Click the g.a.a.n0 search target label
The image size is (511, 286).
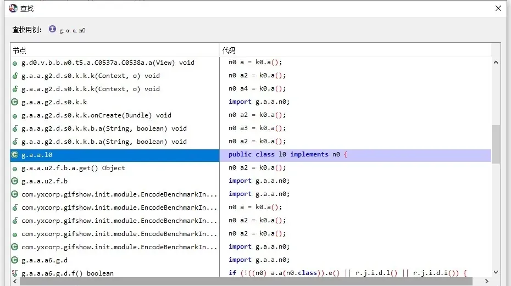[73, 30]
